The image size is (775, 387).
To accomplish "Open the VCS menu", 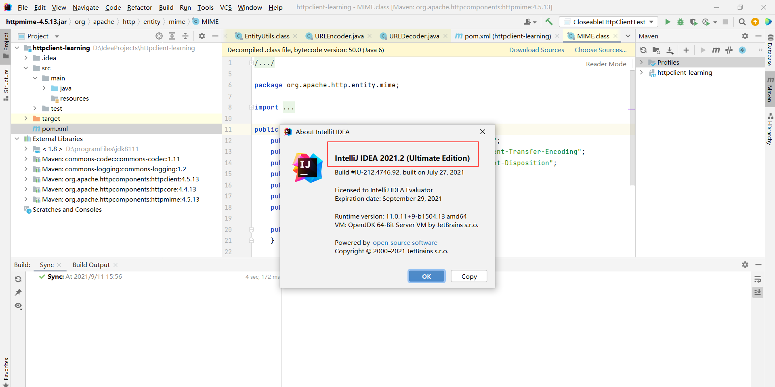I will [x=226, y=7].
